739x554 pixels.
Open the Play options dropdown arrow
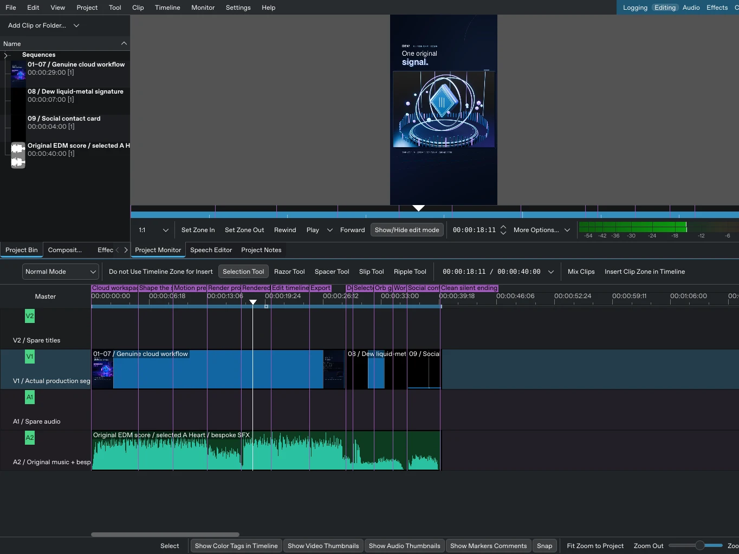[329, 230]
